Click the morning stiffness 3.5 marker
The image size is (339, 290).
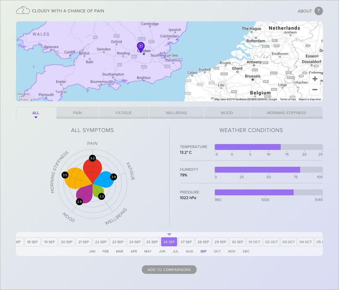pyautogui.click(x=65, y=175)
